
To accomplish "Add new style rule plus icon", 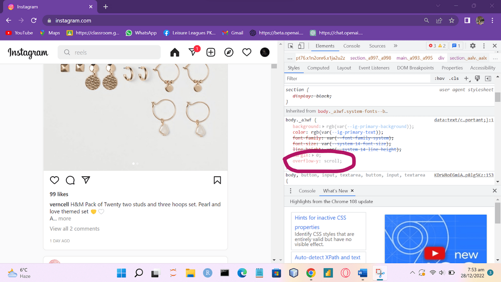I will 466,79.
